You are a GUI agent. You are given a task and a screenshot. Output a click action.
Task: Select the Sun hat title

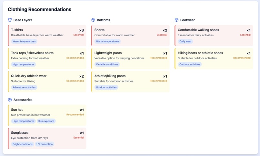(17, 110)
